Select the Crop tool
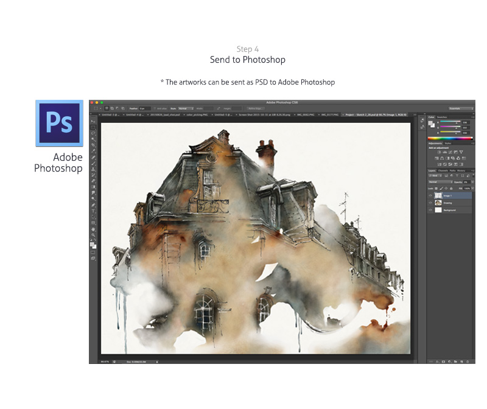The image size is (487, 409). [x=93, y=145]
